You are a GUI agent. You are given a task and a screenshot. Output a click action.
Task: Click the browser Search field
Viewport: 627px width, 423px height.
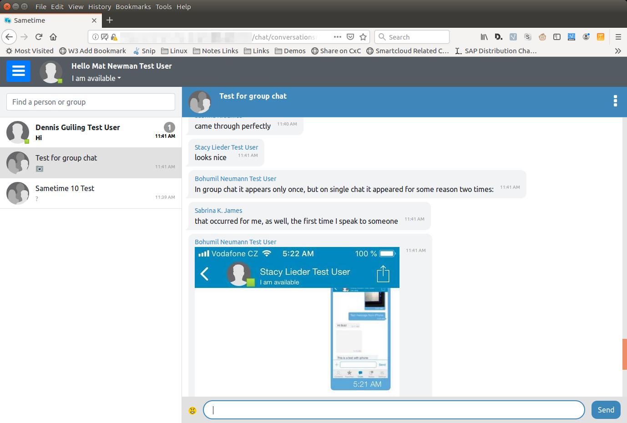pyautogui.click(x=412, y=37)
